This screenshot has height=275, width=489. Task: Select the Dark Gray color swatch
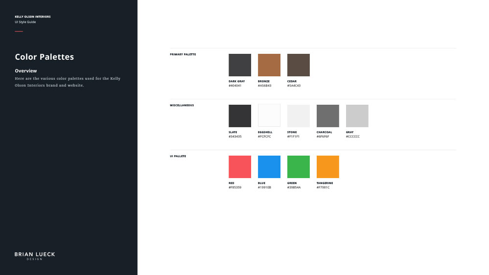(240, 65)
